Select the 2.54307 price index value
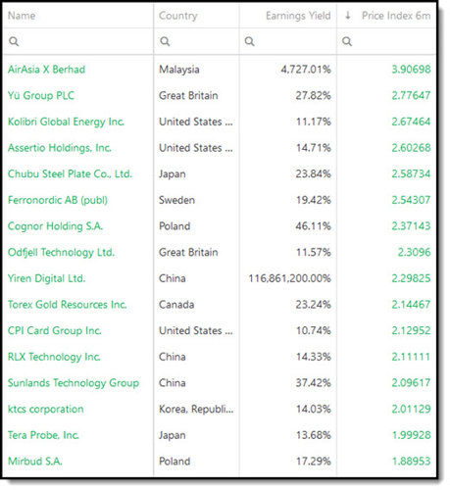Viewport: 450px width, 490px height. 411,200
